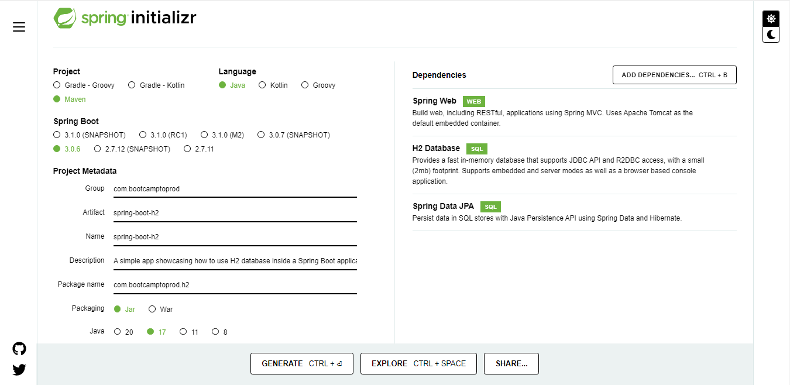This screenshot has height=385, width=790.
Task: Open settings via the gear icon
Action: point(771,18)
